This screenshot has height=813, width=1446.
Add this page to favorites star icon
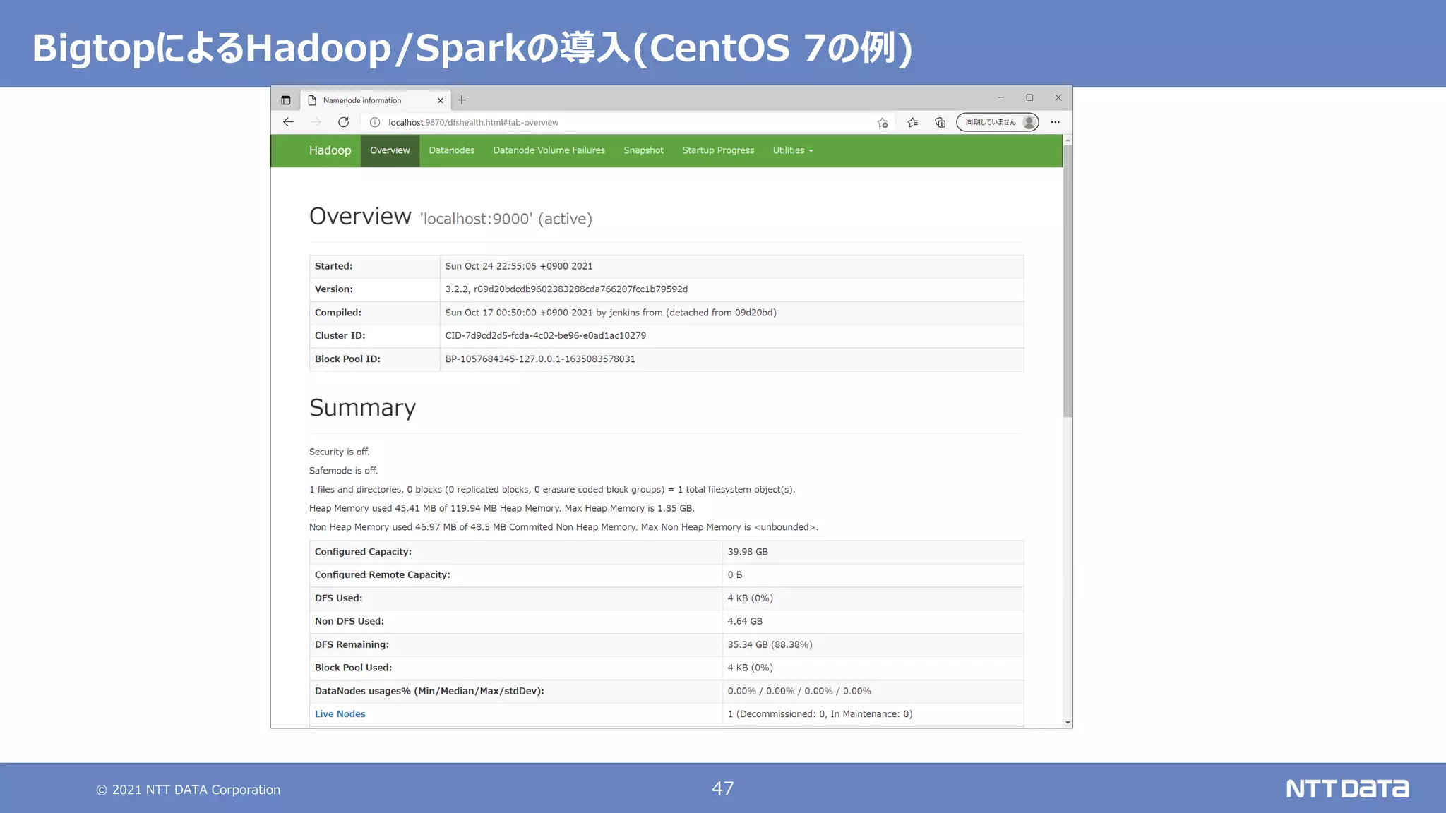point(883,122)
